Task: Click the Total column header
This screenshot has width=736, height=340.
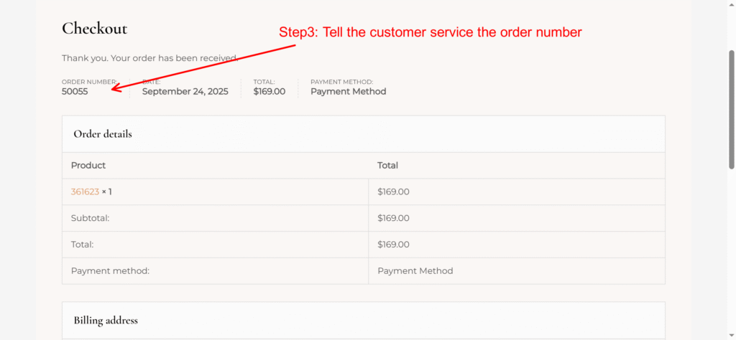Action: click(387, 166)
